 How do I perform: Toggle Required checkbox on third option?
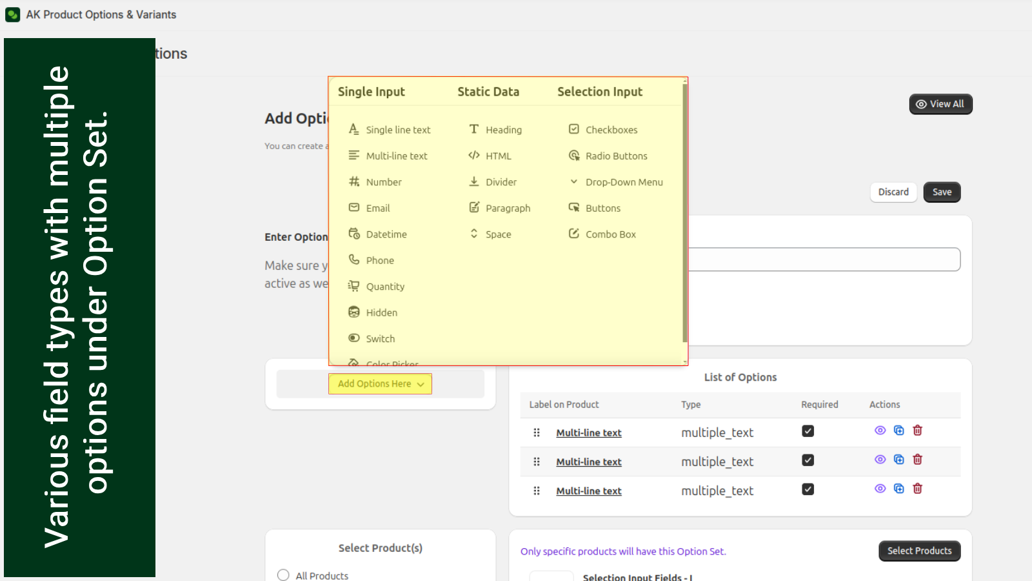click(x=808, y=489)
